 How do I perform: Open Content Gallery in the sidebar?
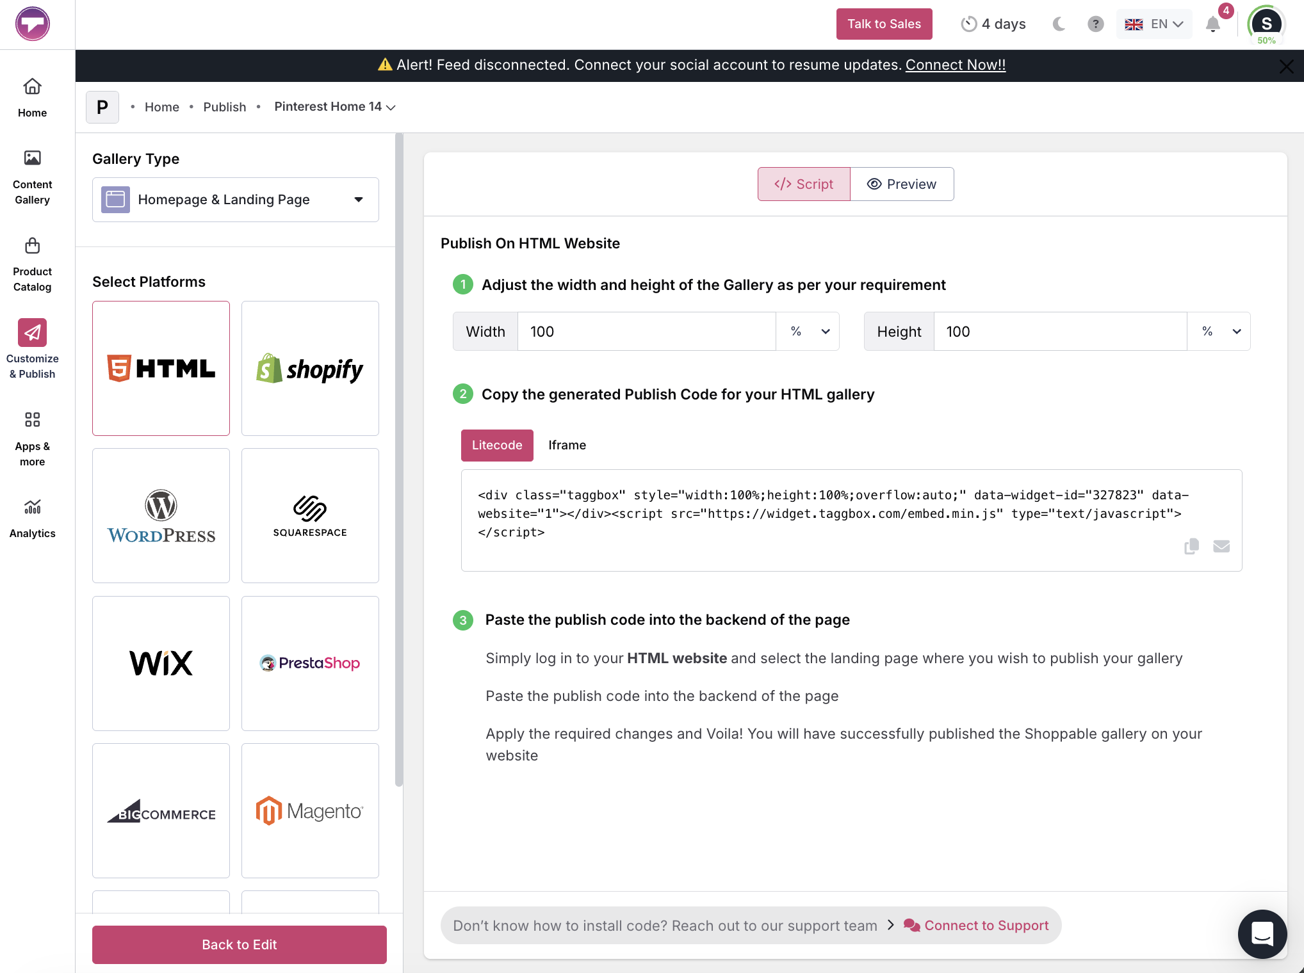tap(33, 178)
